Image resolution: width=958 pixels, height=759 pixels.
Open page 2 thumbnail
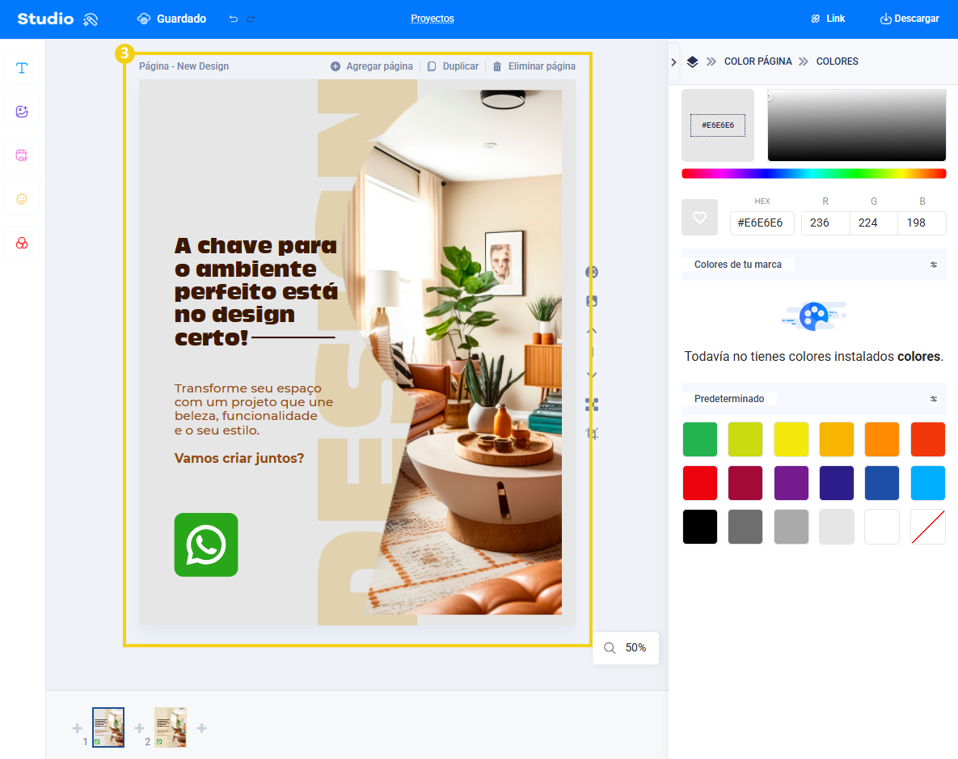pos(171,727)
